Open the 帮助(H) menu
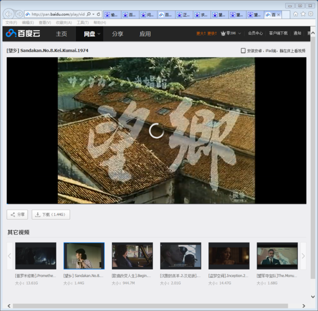This screenshot has height=311, width=318. click(100, 22)
